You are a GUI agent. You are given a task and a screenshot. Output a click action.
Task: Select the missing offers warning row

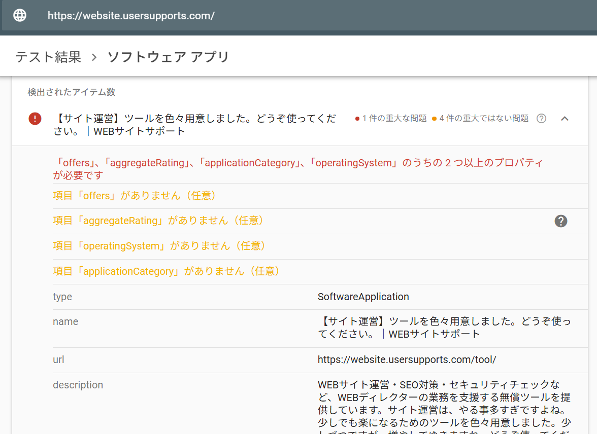pos(135,196)
